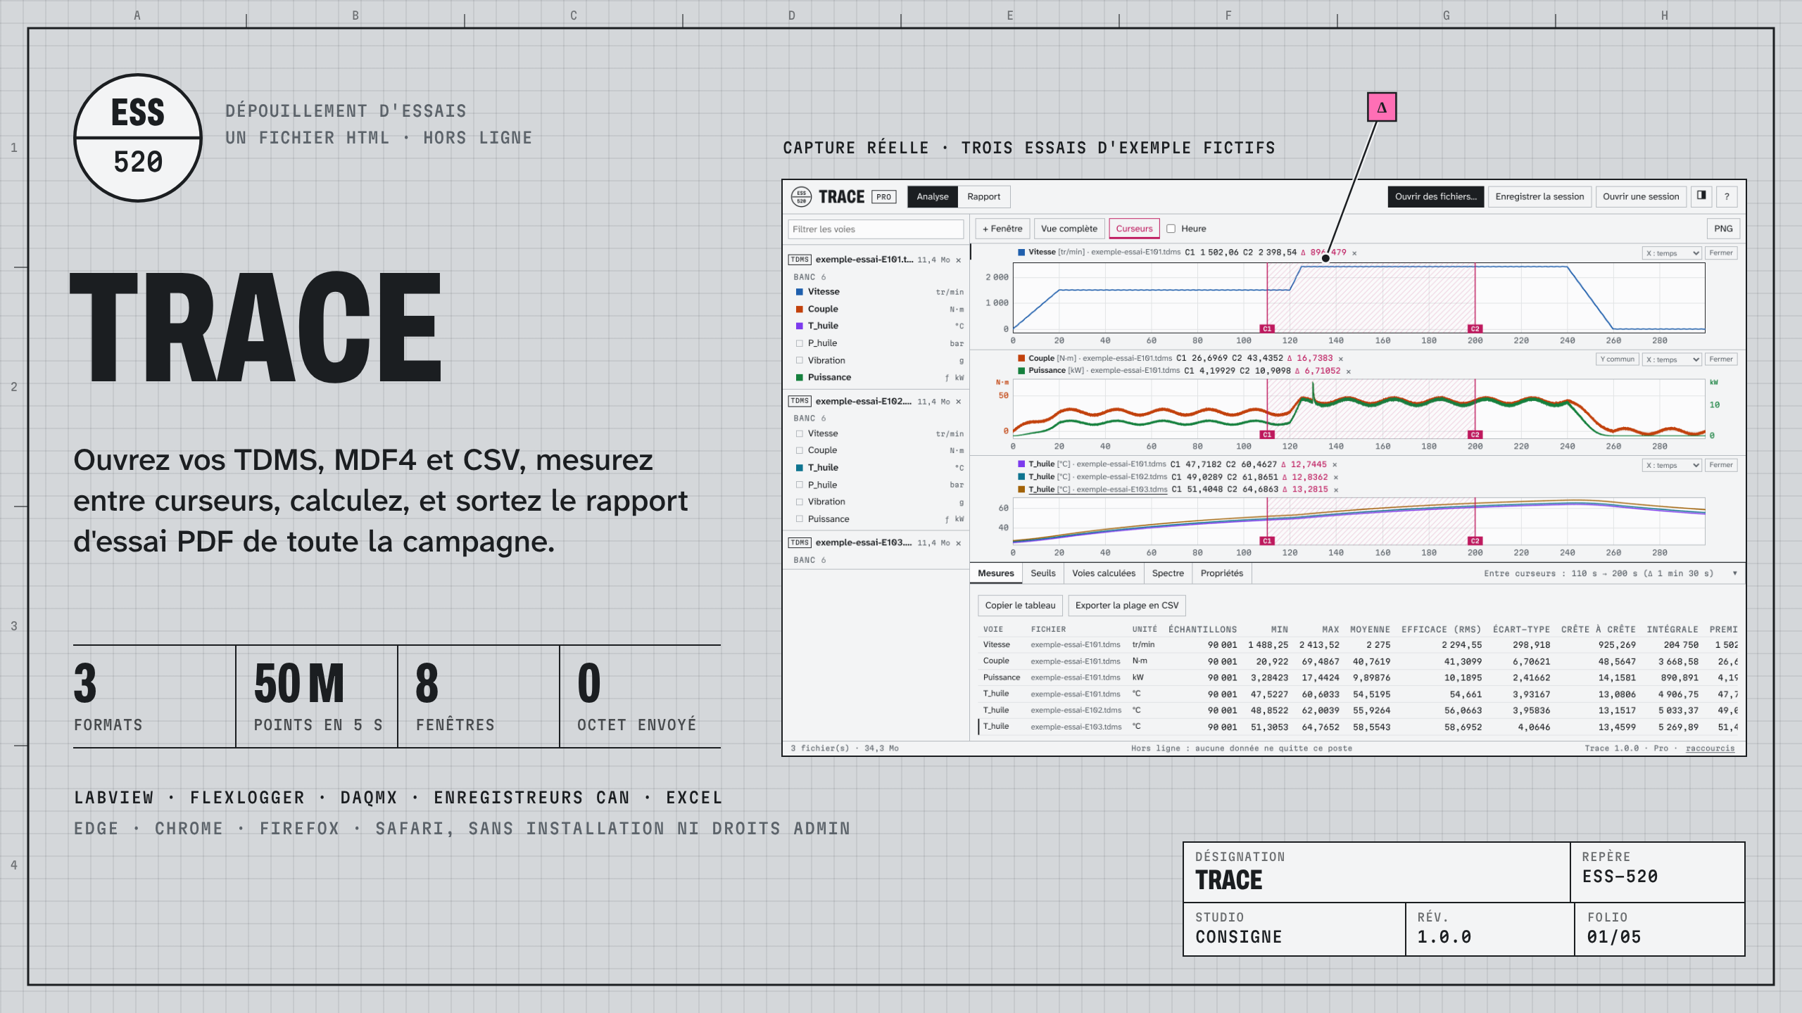Check Puissance channel of file E102

[x=800, y=519]
